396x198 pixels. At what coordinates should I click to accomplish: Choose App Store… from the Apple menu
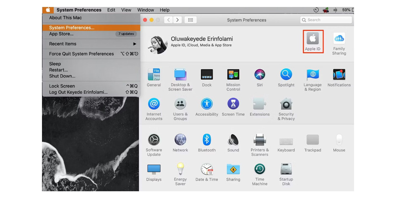[x=91, y=34]
